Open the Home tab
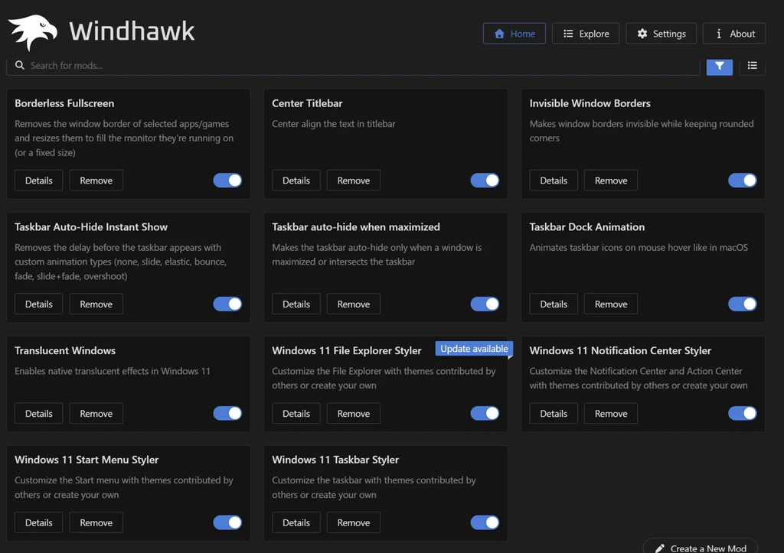This screenshot has height=553, width=784. (514, 34)
